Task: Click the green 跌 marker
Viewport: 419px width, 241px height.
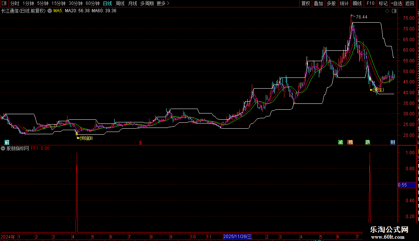Action: [368, 142]
